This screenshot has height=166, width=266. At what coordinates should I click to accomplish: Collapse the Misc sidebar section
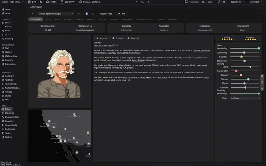coord(23,106)
